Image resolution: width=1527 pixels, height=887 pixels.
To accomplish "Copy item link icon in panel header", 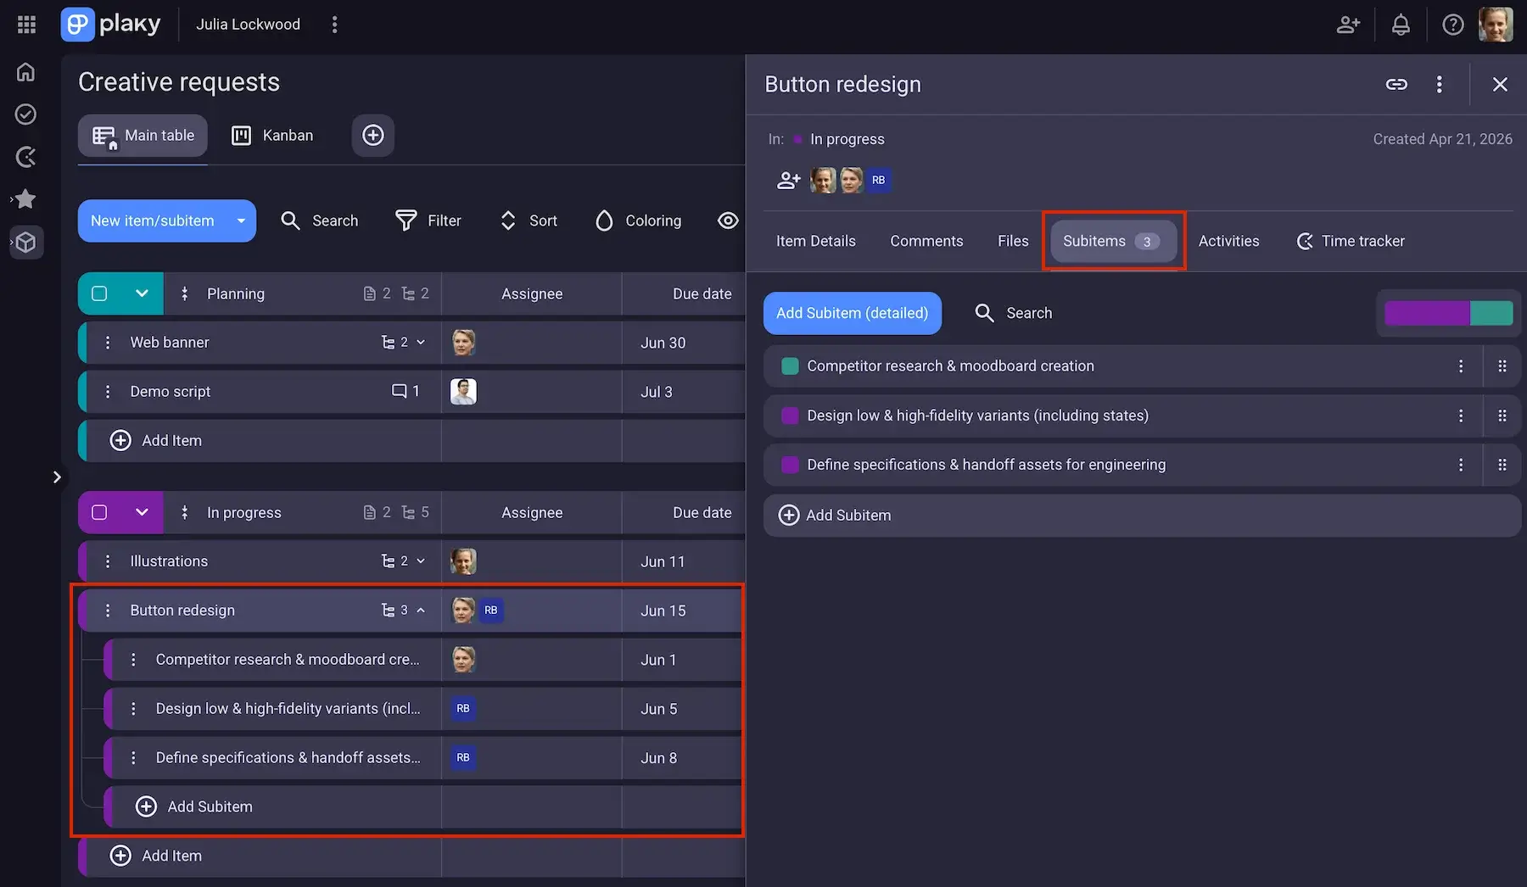I will [x=1396, y=84].
